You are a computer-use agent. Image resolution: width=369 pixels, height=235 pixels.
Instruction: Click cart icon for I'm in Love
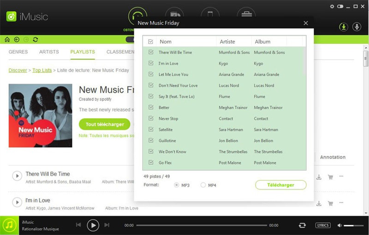[x=330, y=203]
